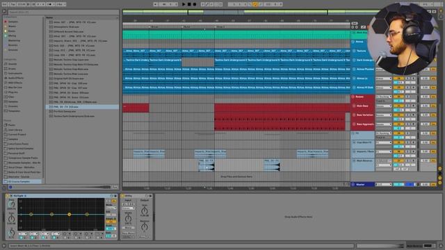Click the Utility Balance knob
This screenshot has width=445, height=250.
pyautogui.click(x=145, y=227)
